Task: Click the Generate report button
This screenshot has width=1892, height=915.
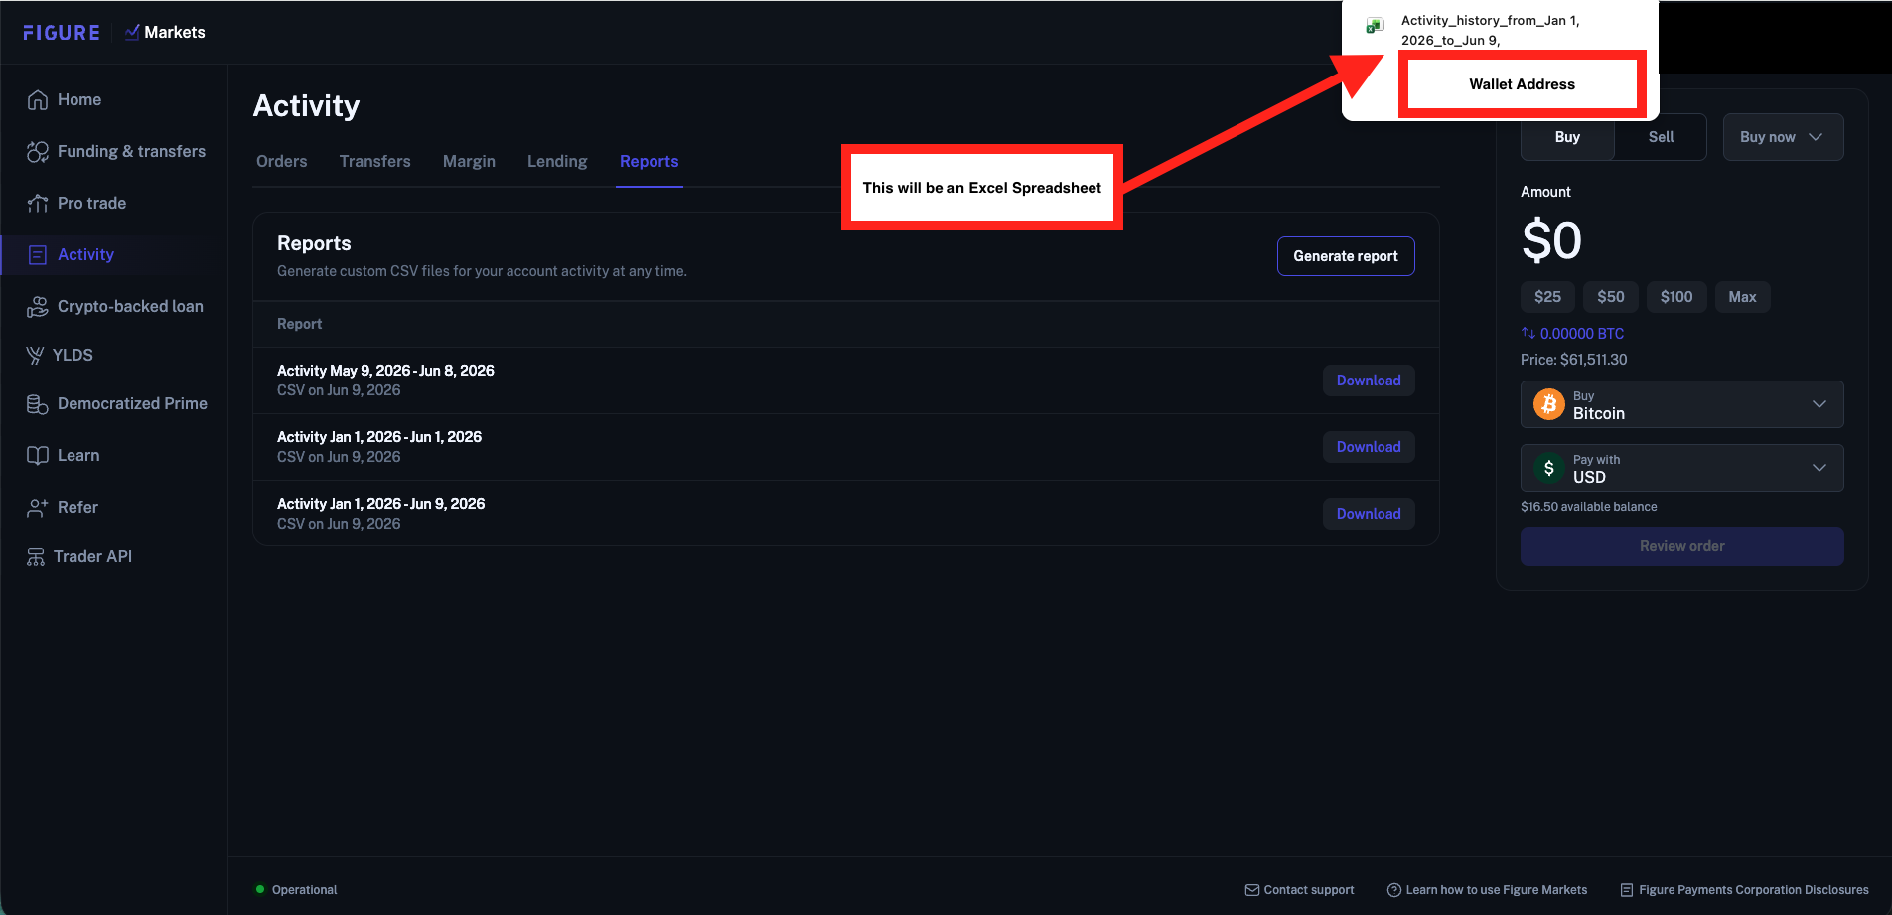Action: [1346, 256]
